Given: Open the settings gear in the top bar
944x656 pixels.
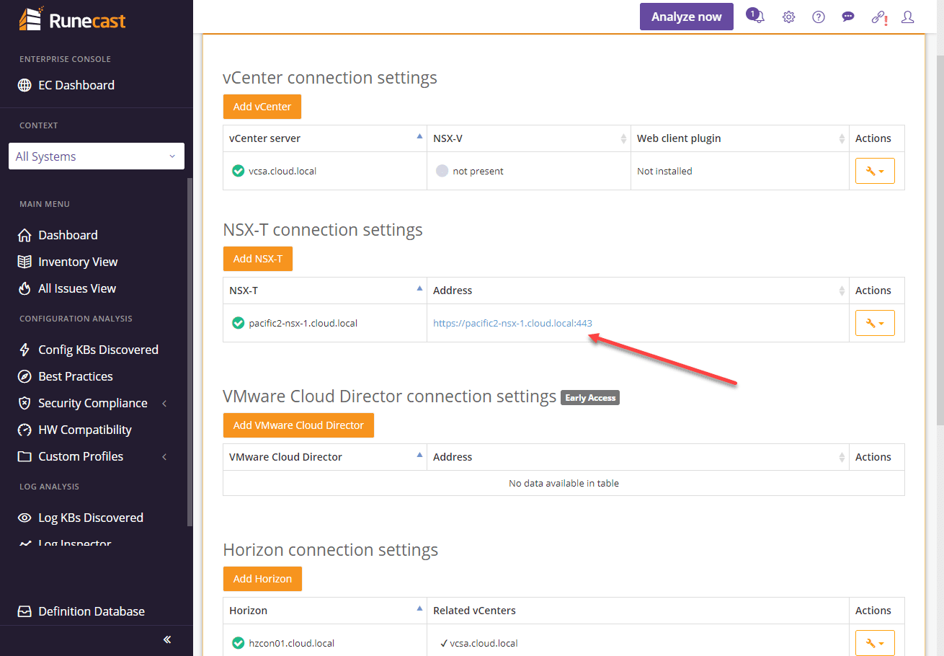Looking at the screenshot, I should [788, 16].
